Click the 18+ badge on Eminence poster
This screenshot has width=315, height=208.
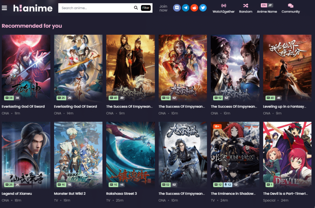click(217, 126)
